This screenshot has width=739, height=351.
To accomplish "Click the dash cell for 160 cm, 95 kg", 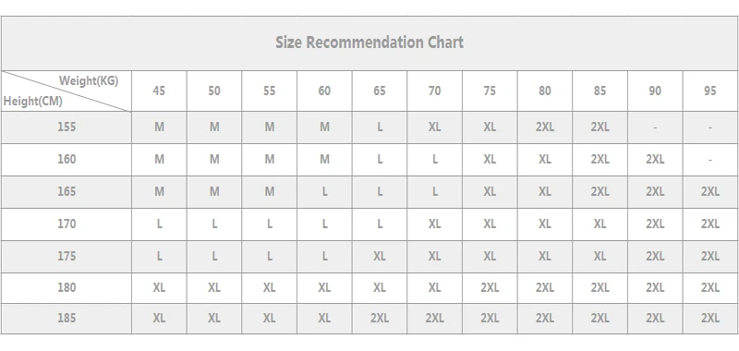I will tap(710, 160).
